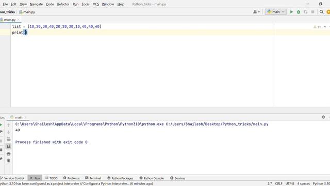Screen dimensions: 330x186
Task: Open the Python Console tool window
Action: (152, 178)
